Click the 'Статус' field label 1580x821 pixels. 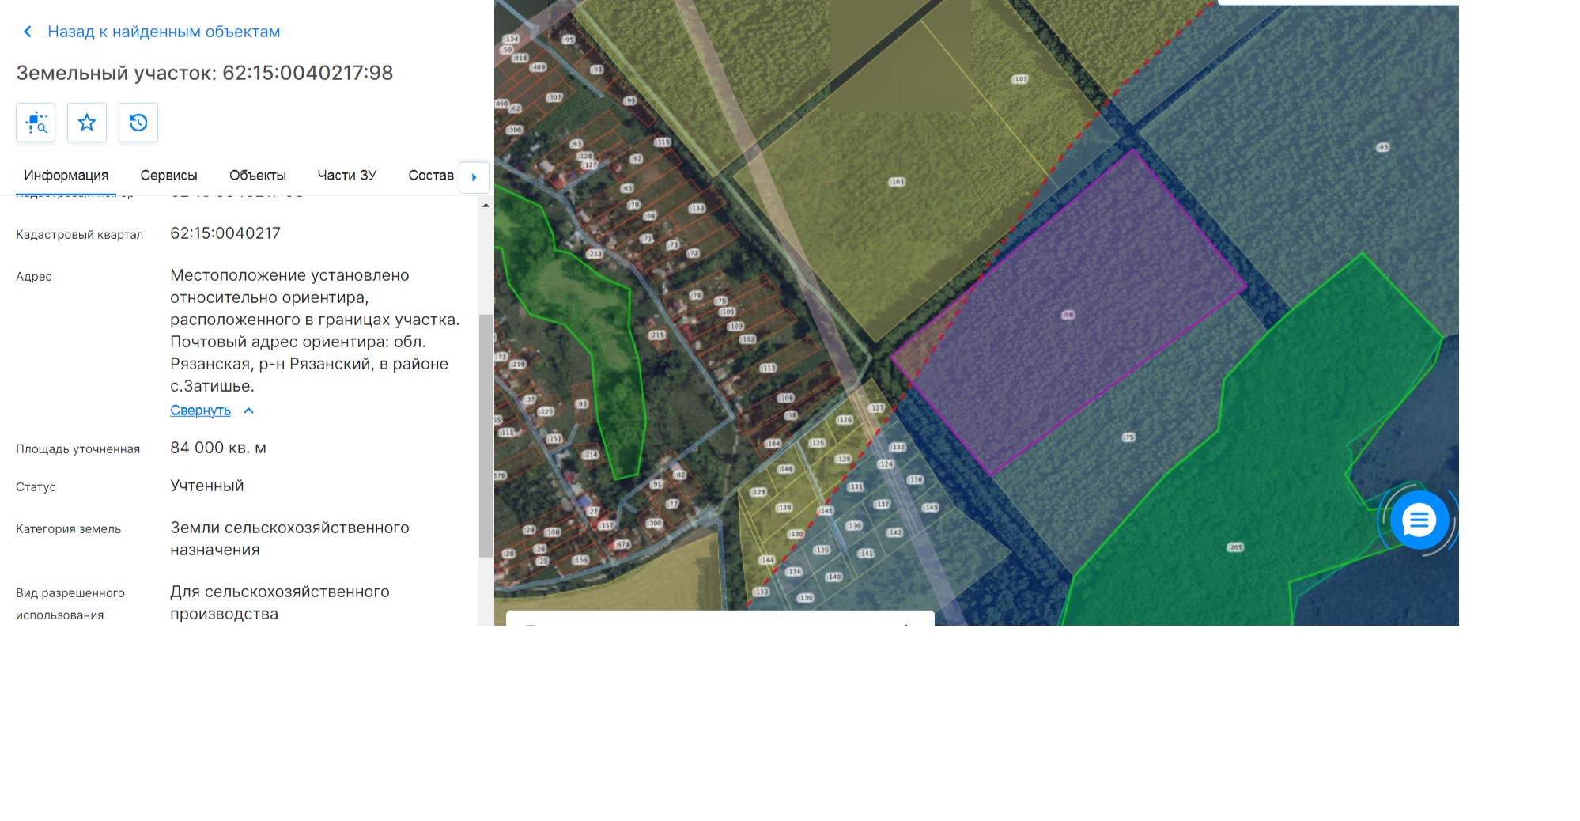[x=36, y=487]
